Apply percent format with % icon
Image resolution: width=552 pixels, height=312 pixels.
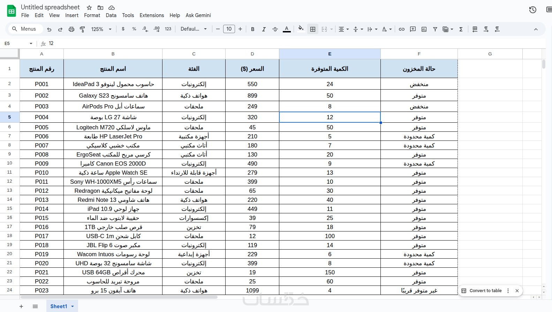click(134, 29)
